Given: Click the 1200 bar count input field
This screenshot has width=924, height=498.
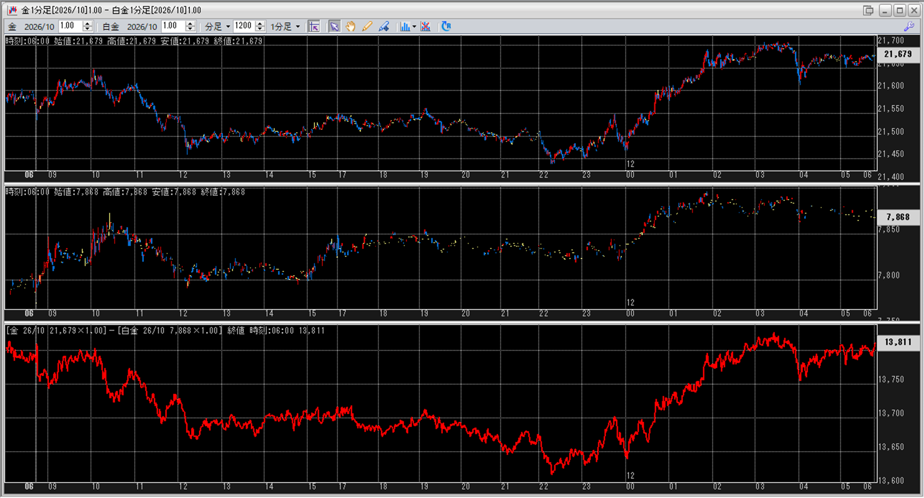Looking at the screenshot, I should (x=244, y=26).
